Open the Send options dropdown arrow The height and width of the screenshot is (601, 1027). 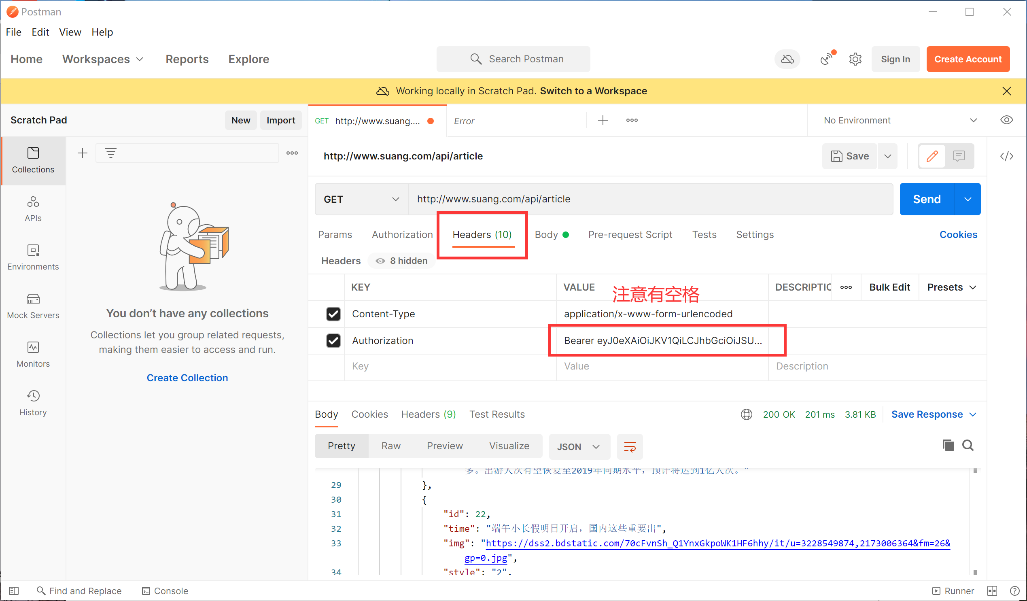[968, 199]
